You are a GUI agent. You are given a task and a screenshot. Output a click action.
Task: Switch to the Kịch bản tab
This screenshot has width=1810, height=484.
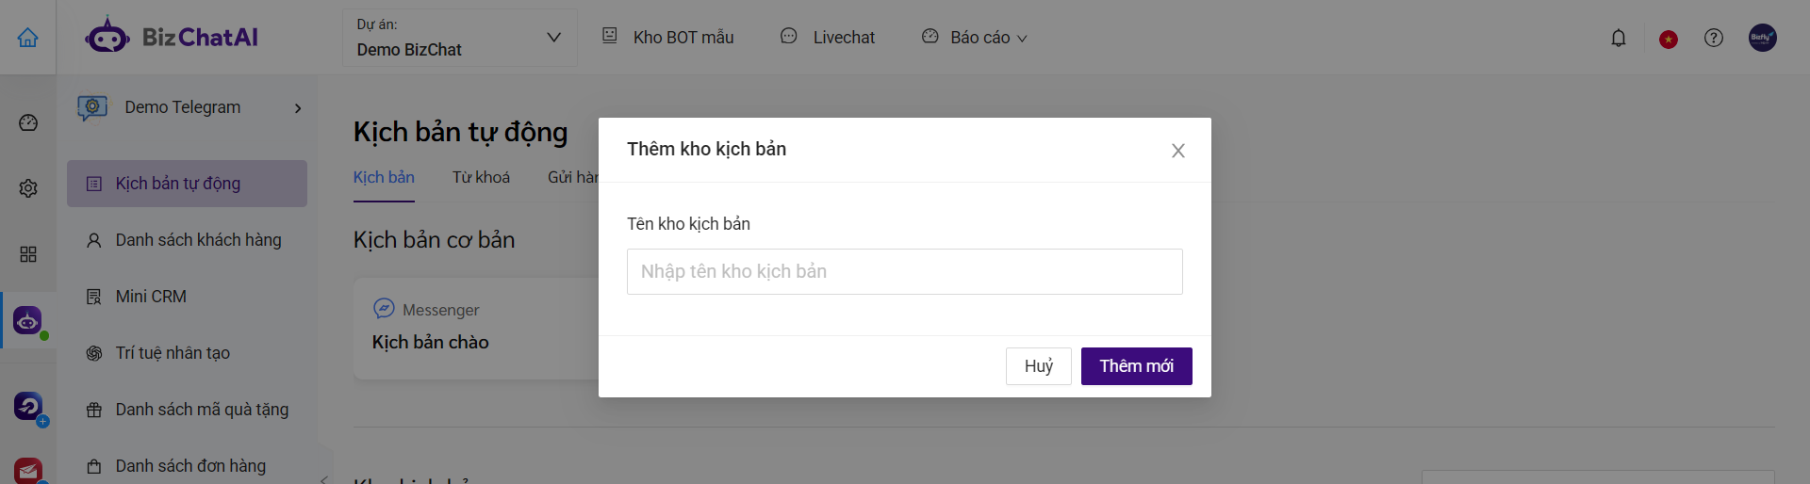coord(384,177)
